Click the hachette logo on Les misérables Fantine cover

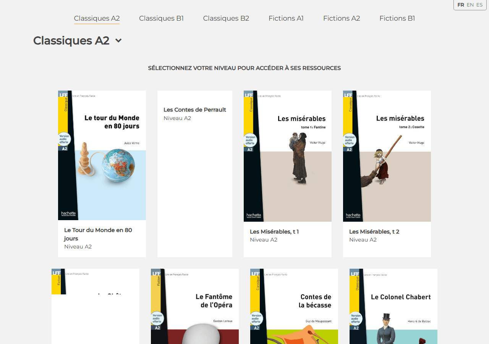point(254,216)
